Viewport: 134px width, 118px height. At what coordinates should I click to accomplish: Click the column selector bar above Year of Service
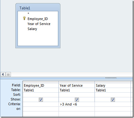click(77, 82)
